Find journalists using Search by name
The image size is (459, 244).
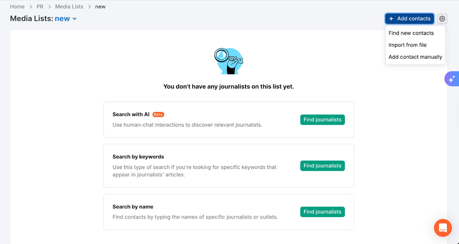coord(322,212)
